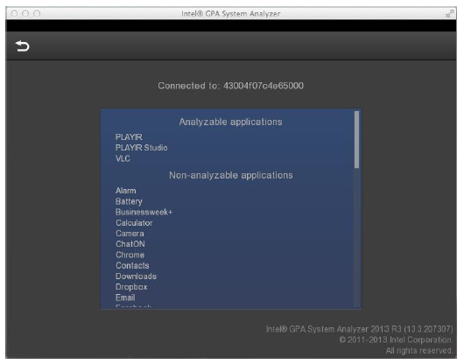Click the window close button
The height and width of the screenshot is (364, 464).
[14, 14]
